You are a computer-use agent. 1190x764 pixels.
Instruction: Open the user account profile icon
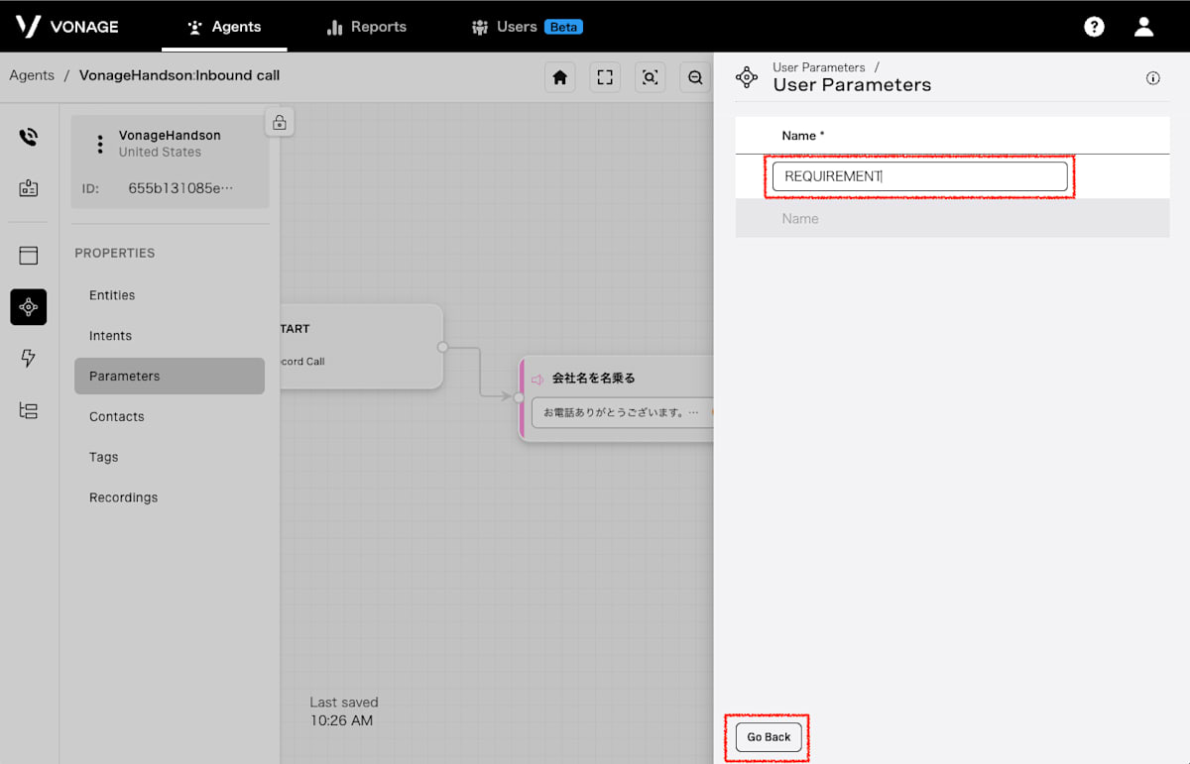click(x=1143, y=27)
